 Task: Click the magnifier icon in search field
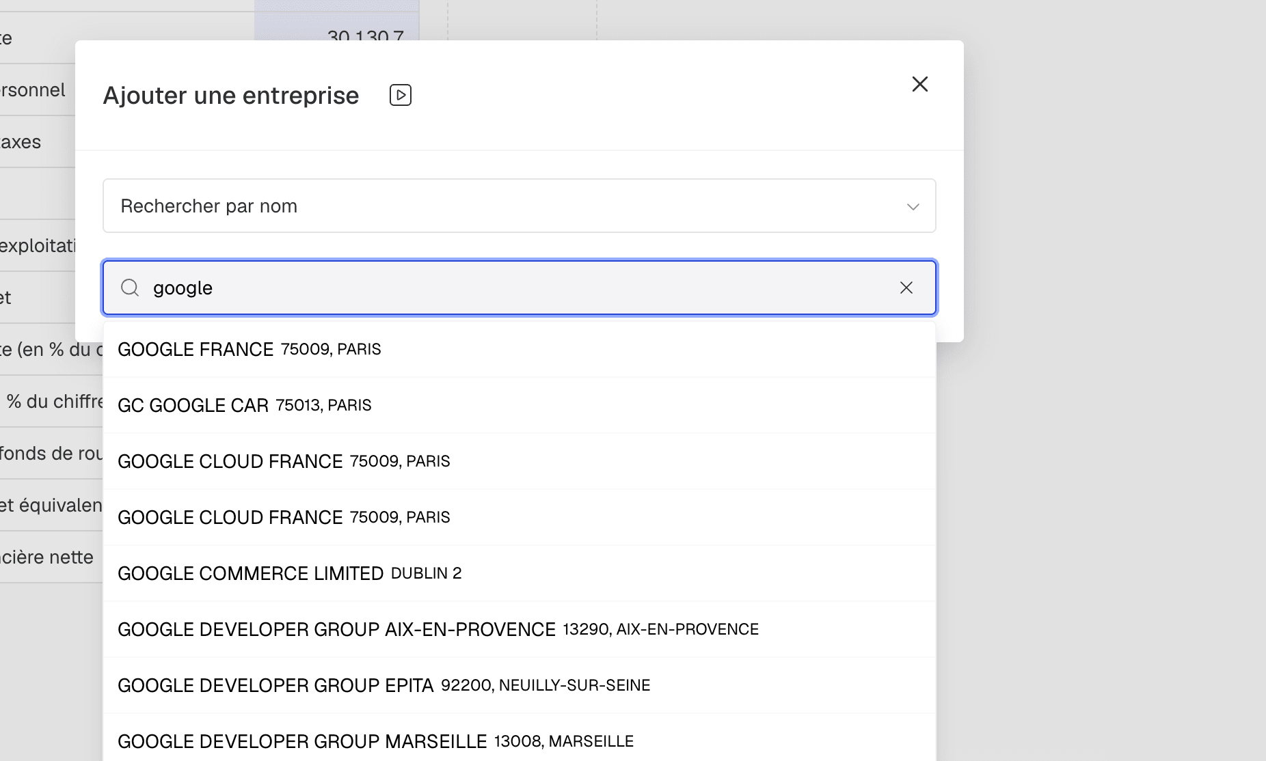click(130, 288)
